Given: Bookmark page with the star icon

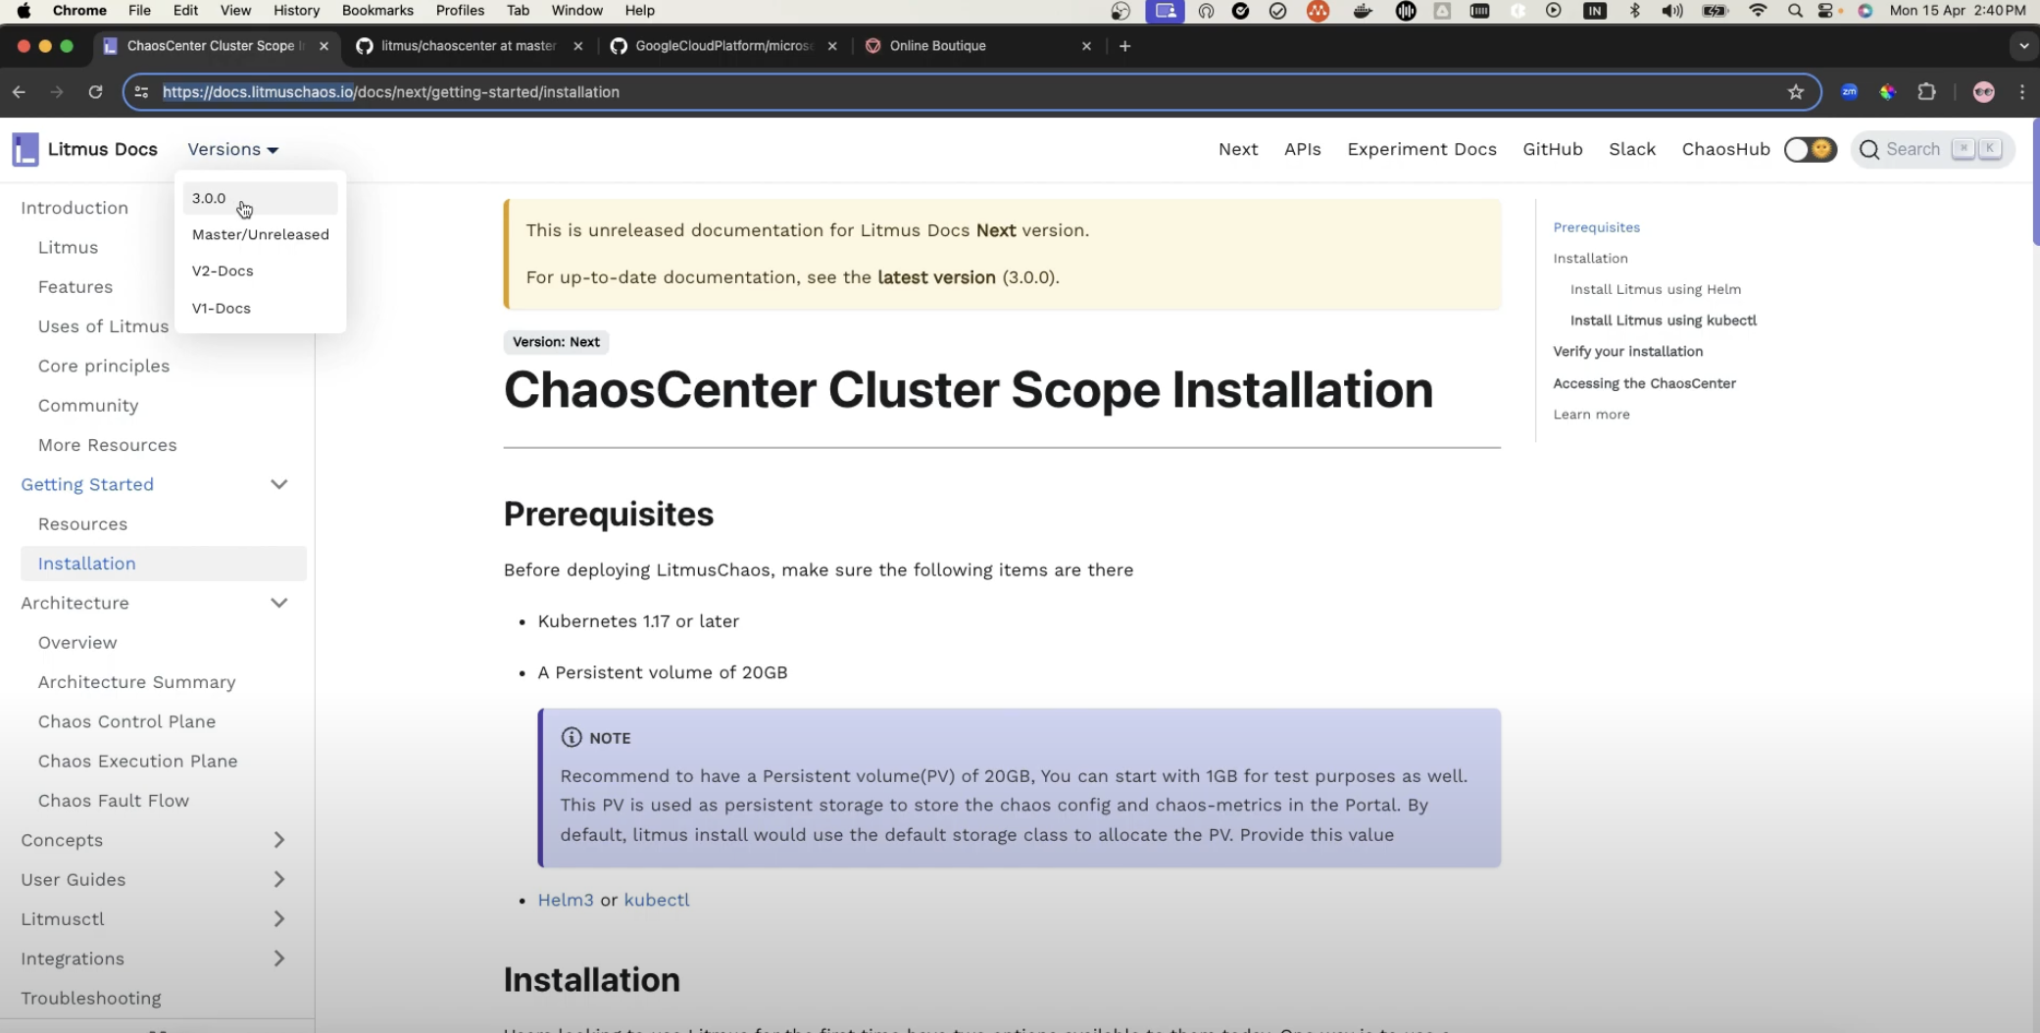Looking at the screenshot, I should [1795, 92].
